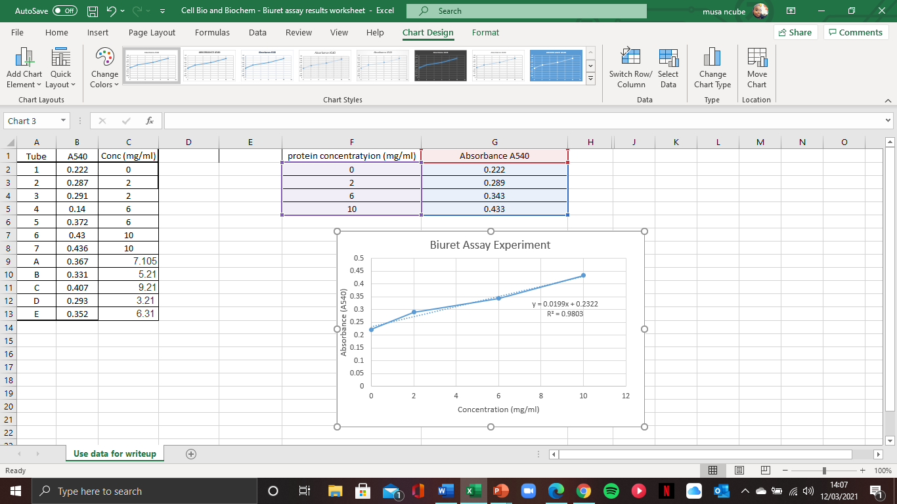Enable Page Break Preview view
Image resolution: width=897 pixels, height=504 pixels.
tap(765, 470)
